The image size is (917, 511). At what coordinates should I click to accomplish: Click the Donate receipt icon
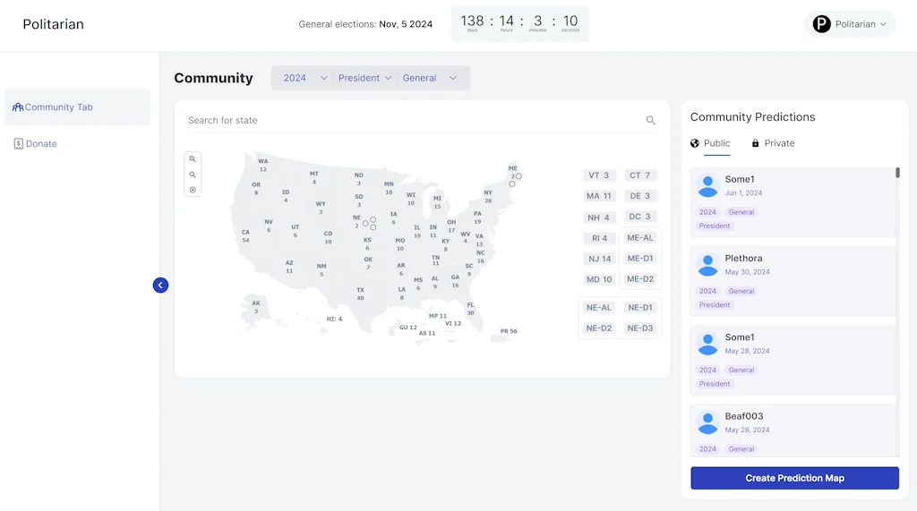[18, 144]
